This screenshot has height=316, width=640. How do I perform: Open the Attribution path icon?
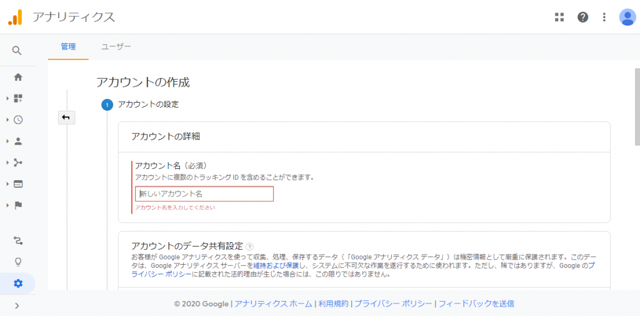[18, 240]
